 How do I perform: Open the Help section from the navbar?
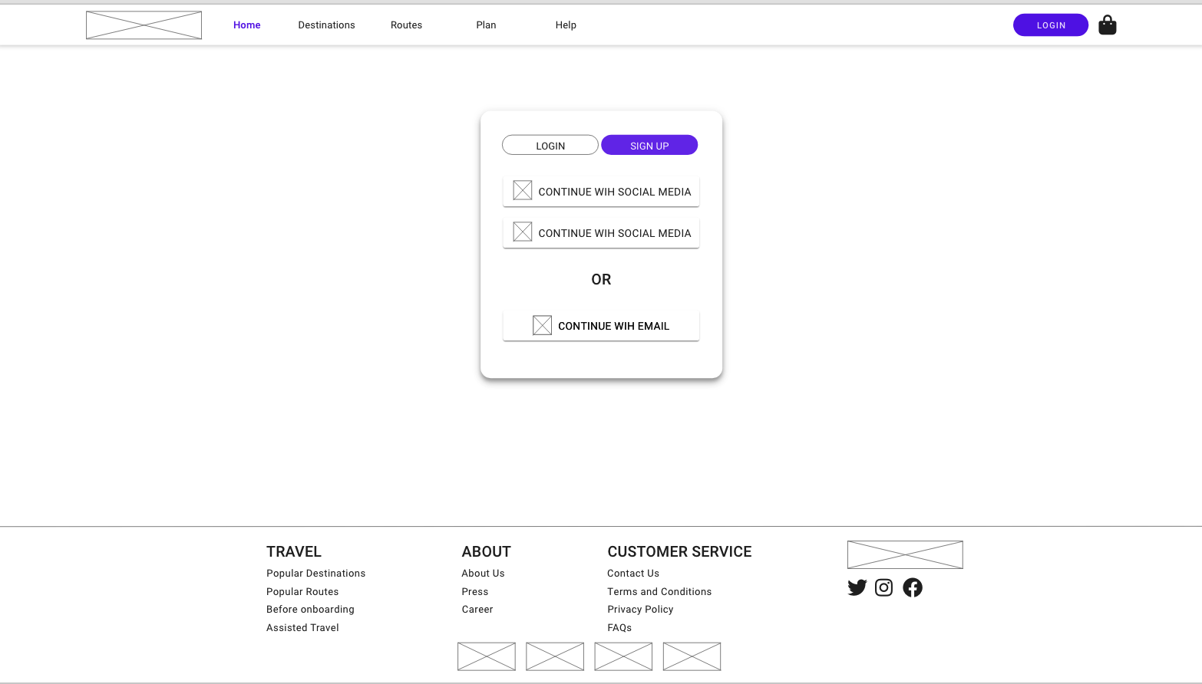click(566, 25)
